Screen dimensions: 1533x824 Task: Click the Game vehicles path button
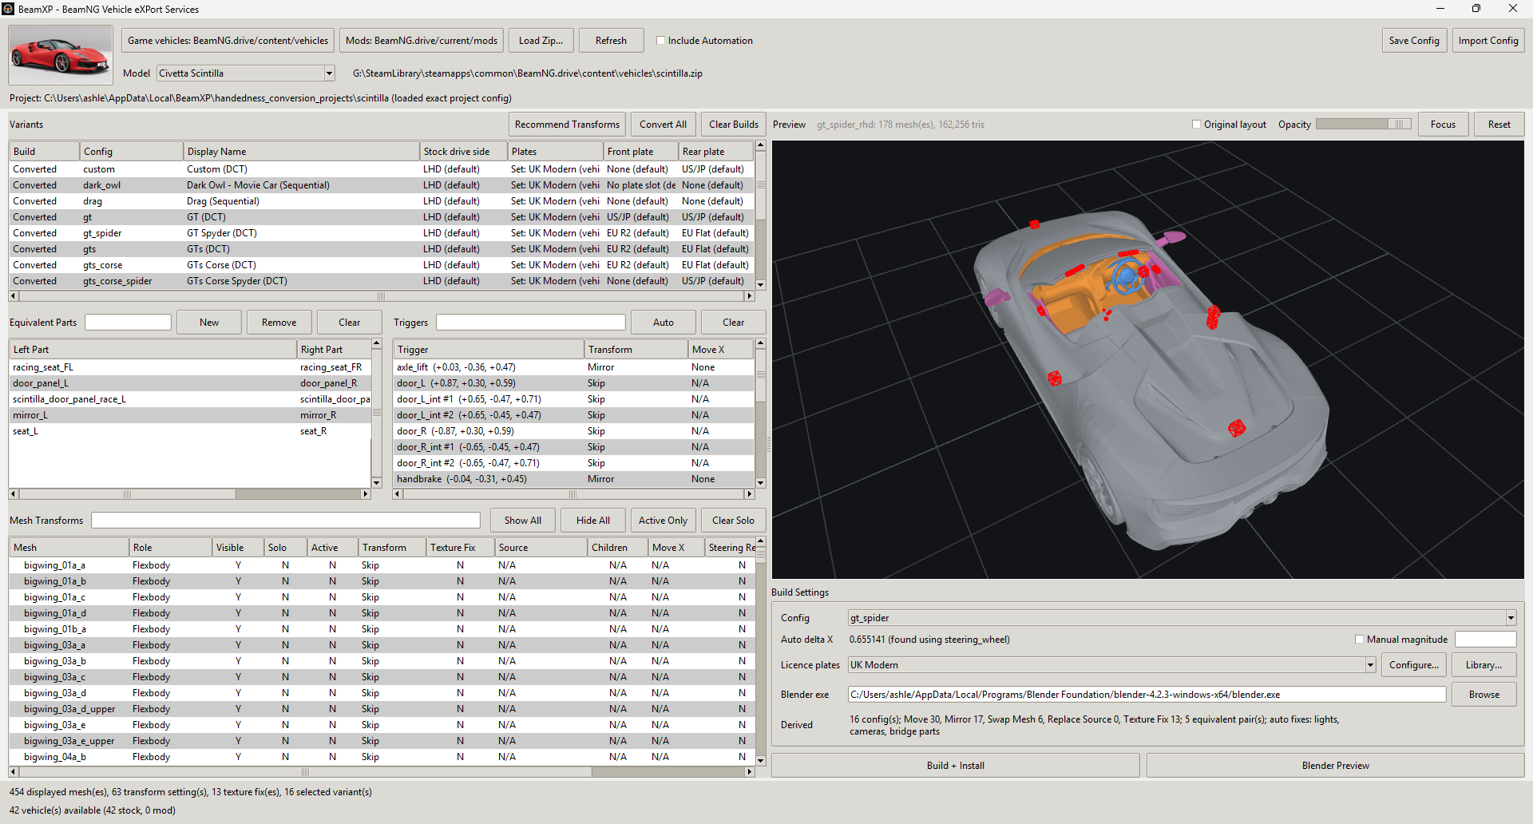click(228, 41)
